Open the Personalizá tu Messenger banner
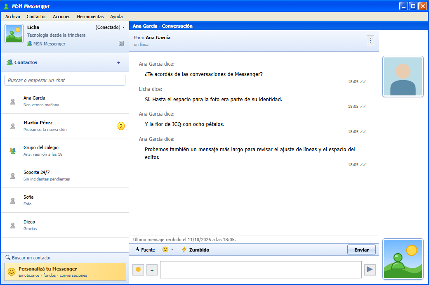 (65, 271)
